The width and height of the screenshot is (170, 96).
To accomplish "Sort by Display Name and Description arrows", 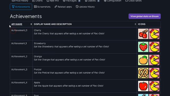I will point(135,24).
